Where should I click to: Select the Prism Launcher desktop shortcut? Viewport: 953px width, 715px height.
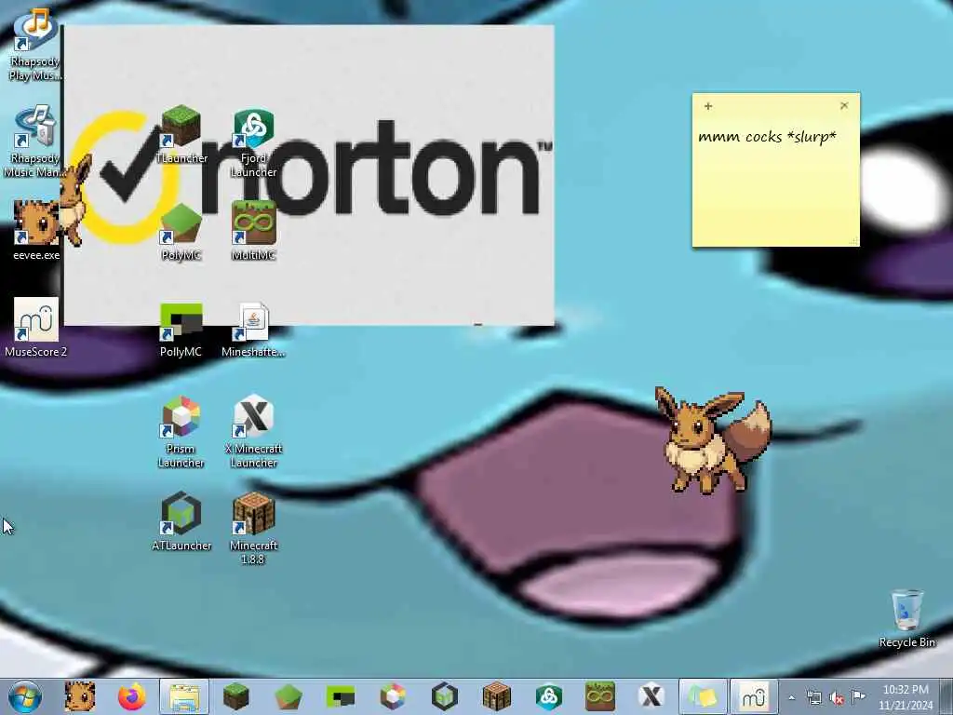[181, 432]
